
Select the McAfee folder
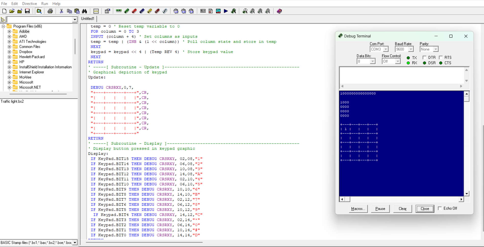[x=25, y=77]
